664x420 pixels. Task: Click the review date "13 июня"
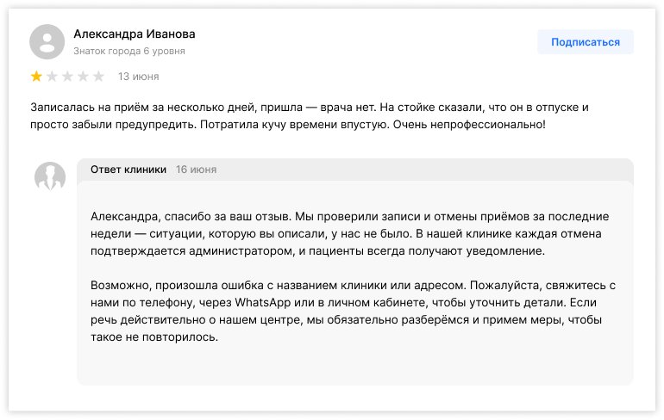coord(138,77)
